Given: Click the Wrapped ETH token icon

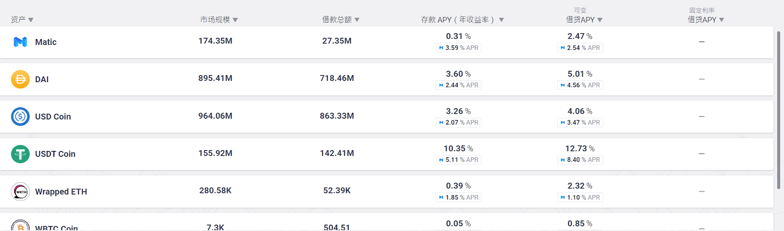Looking at the screenshot, I should 20,191.
